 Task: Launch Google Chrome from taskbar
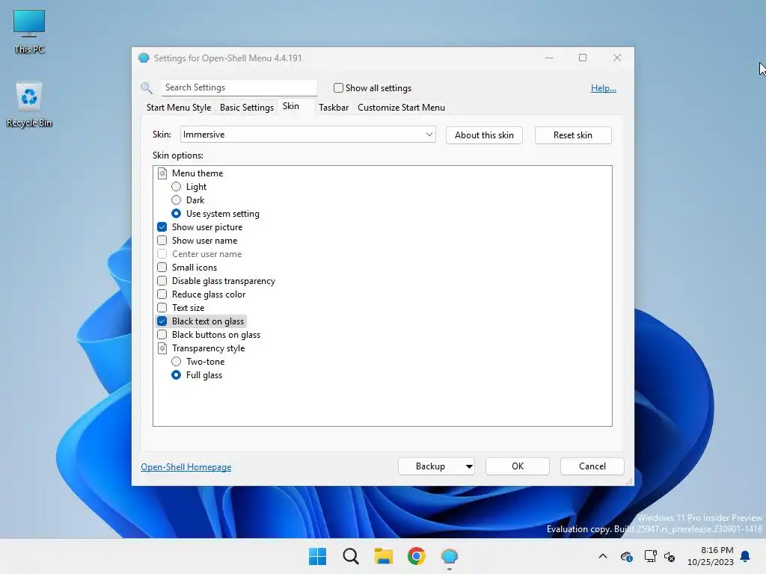417,556
